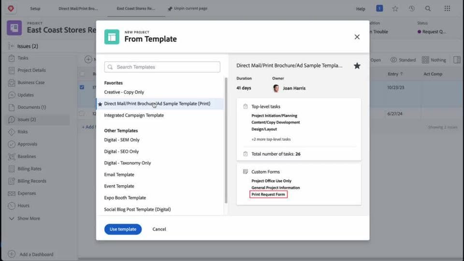Open Business Case in sidebar
The image size is (464, 261).
click(x=31, y=83)
